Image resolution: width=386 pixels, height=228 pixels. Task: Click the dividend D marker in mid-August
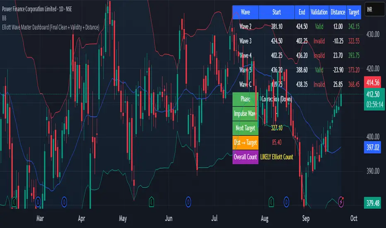pyautogui.click(x=286, y=202)
